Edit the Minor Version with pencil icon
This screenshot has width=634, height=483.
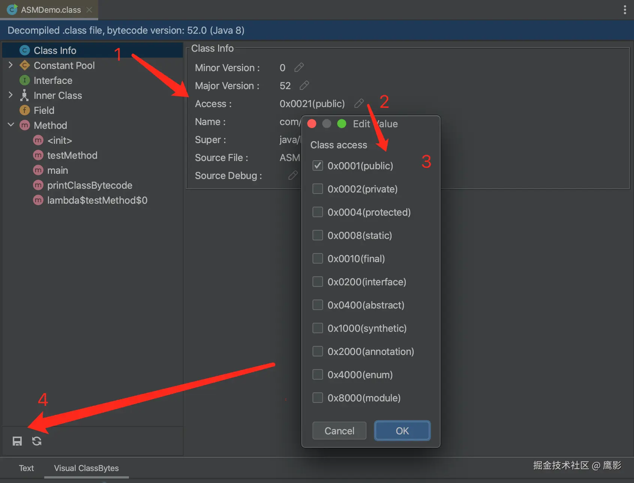click(299, 67)
